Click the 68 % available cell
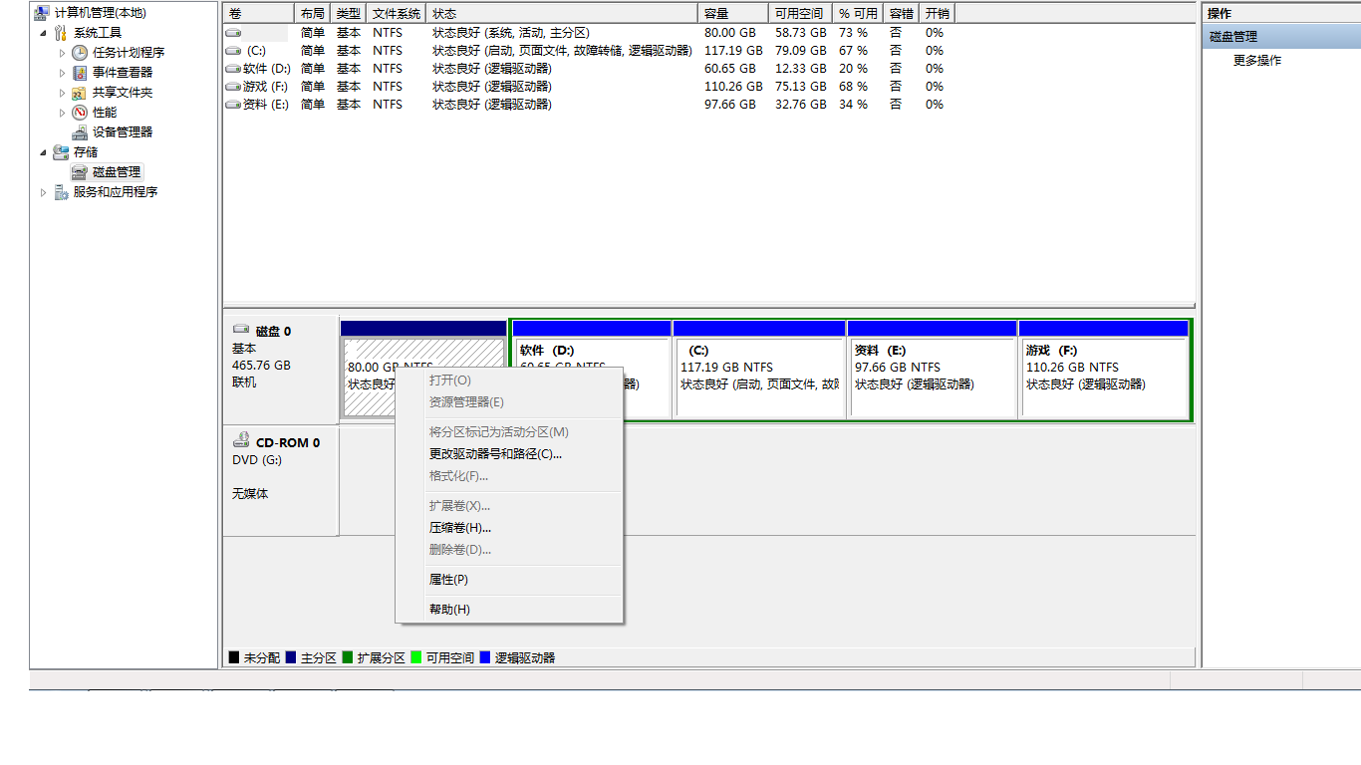 pos(853,87)
